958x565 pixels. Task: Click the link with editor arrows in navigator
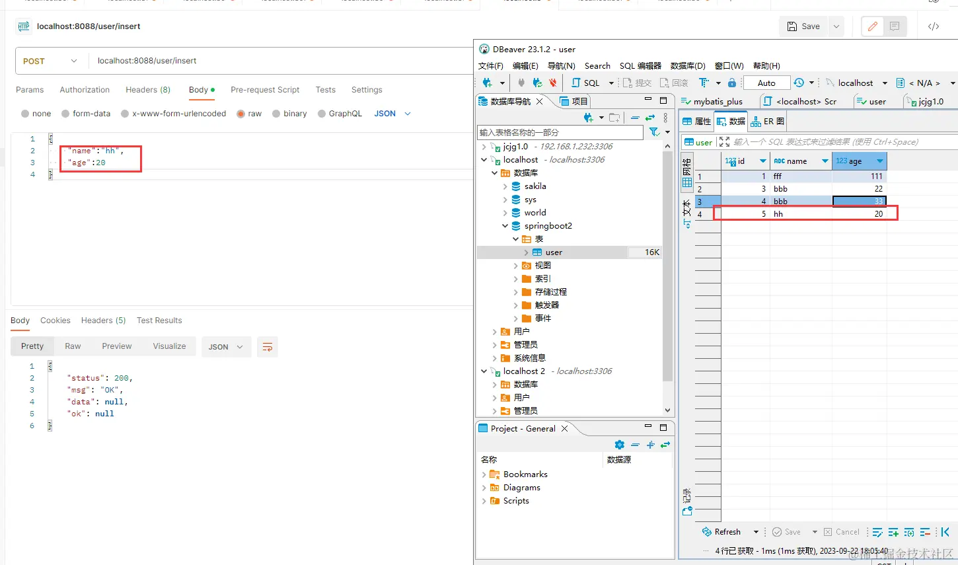pos(650,118)
